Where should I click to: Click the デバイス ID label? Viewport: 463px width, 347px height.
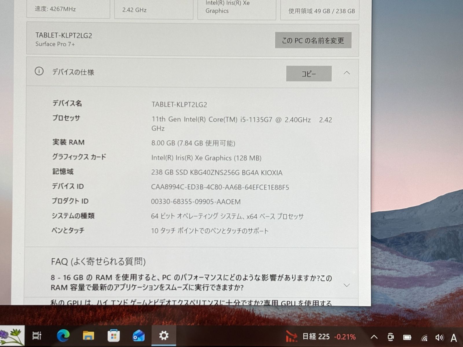(68, 186)
